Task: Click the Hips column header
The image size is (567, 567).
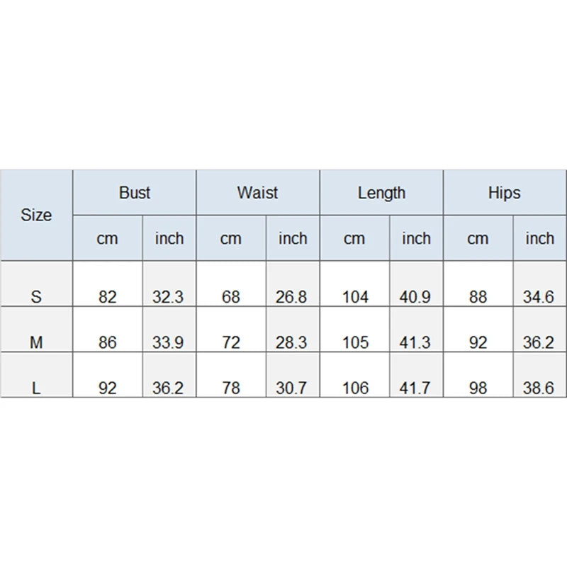Action: [504, 192]
